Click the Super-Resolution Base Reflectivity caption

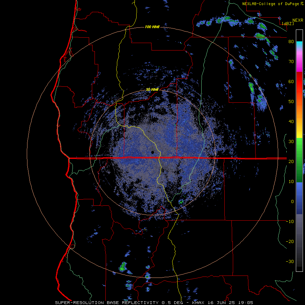(154, 303)
